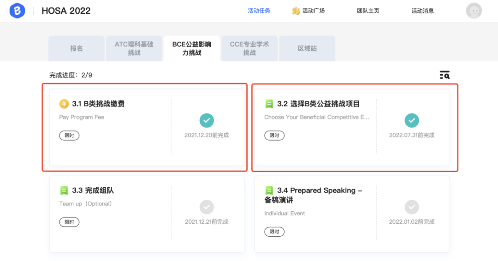
Task: Click the 限时 tag on task 3.2
Action: [x=274, y=136]
